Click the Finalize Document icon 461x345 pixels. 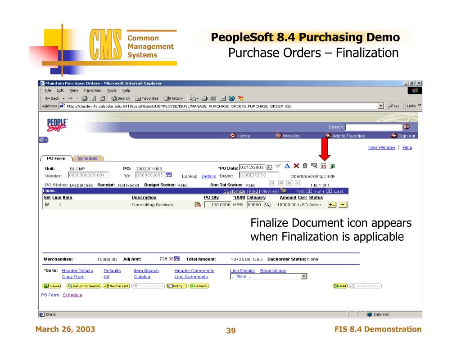323,166
